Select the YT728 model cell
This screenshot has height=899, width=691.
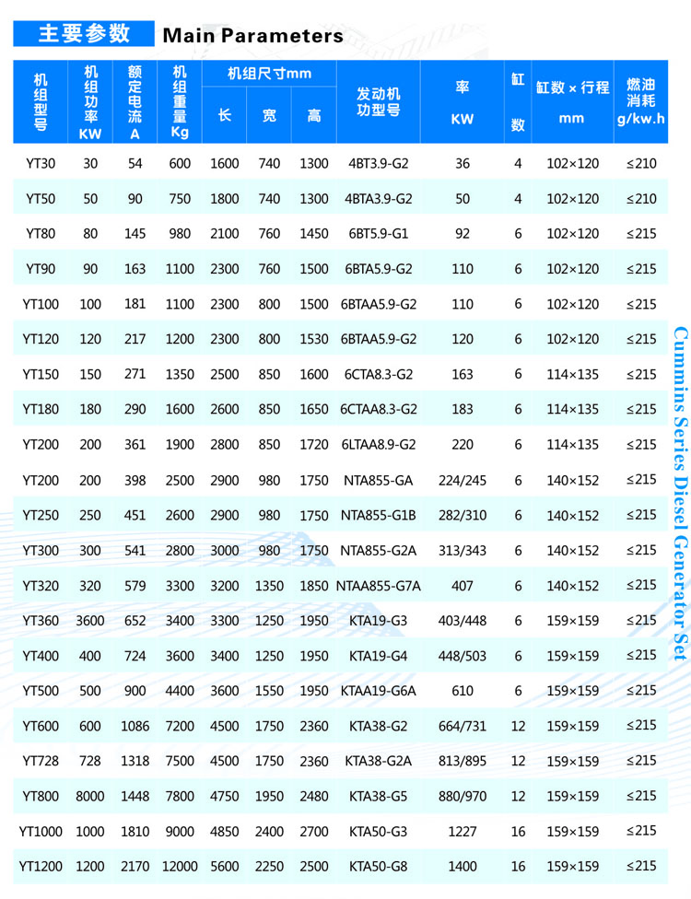pos(41,762)
